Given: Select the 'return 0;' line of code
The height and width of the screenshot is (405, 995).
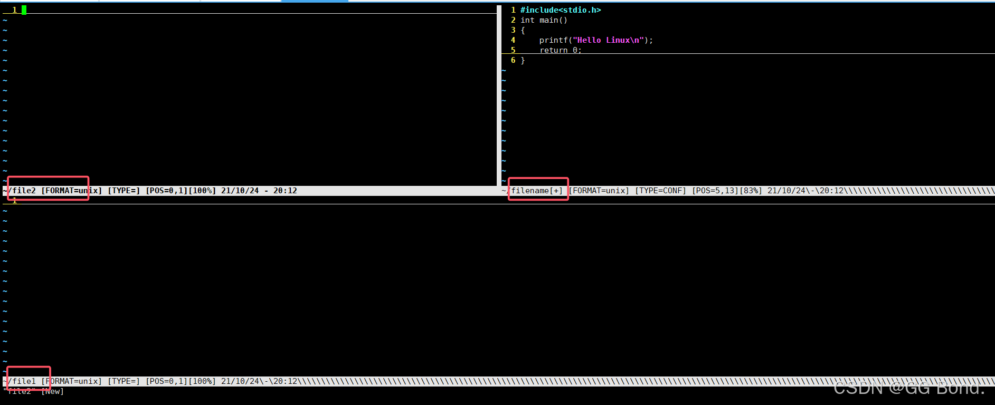Looking at the screenshot, I should [x=560, y=50].
